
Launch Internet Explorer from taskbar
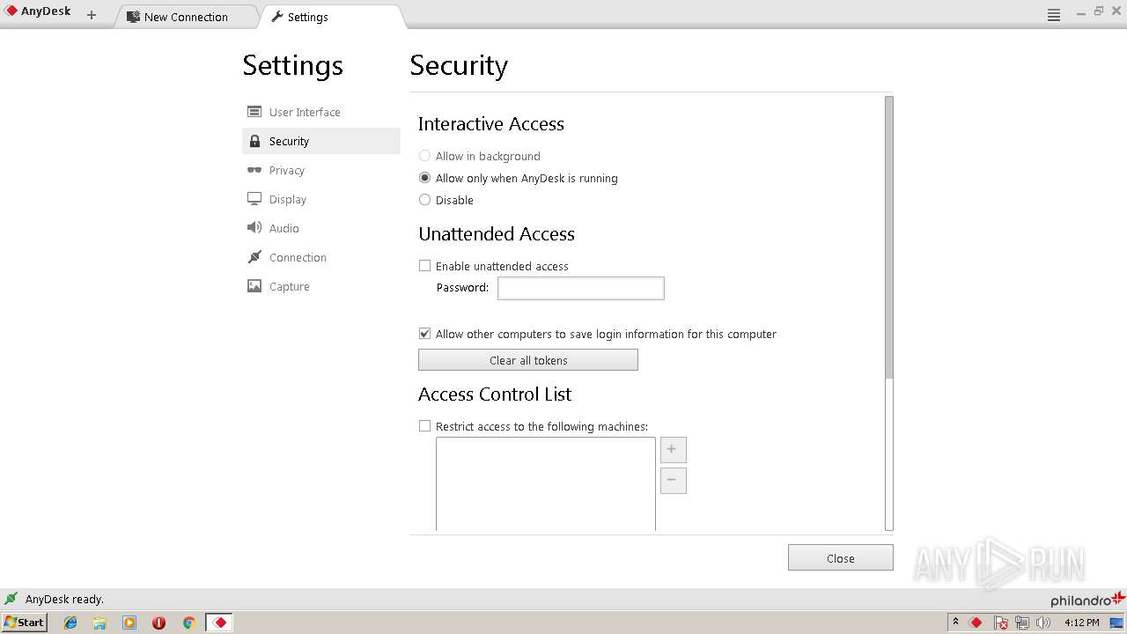(70, 623)
